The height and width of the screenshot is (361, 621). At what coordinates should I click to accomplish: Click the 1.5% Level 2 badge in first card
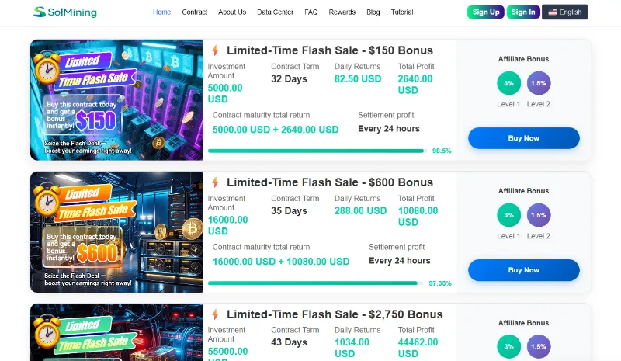(x=538, y=83)
